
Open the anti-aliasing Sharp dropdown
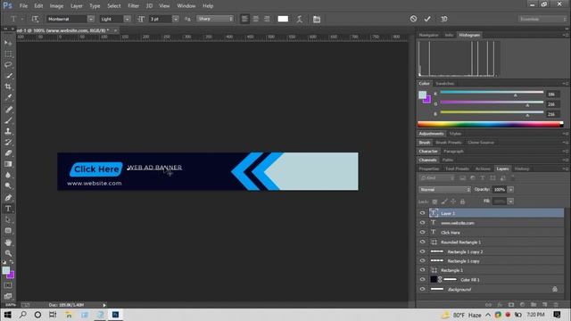click(215, 19)
